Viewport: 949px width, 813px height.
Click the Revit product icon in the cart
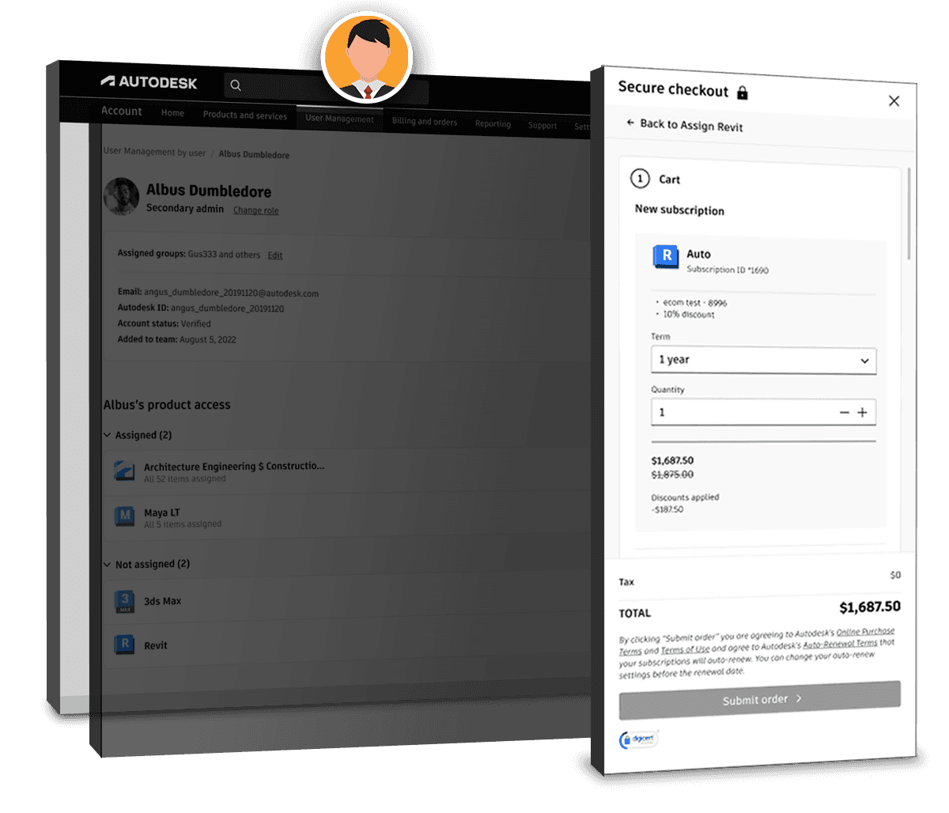(x=666, y=256)
